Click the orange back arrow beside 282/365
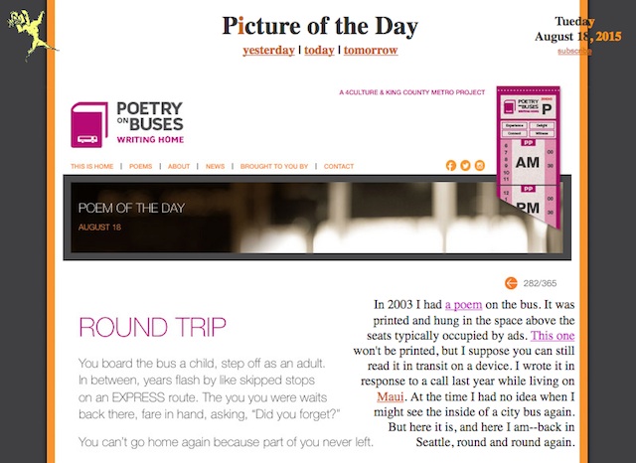This screenshot has height=463, width=636. pyautogui.click(x=511, y=283)
